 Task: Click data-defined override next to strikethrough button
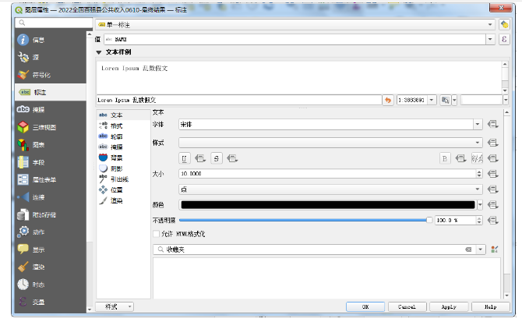click(232, 158)
